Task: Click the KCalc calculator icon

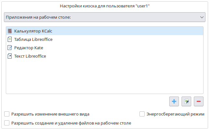Action: pyautogui.click(x=10, y=31)
